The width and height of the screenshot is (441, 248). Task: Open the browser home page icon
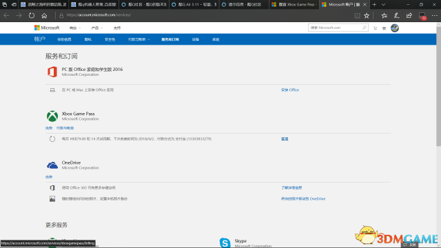tap(44, 15)
